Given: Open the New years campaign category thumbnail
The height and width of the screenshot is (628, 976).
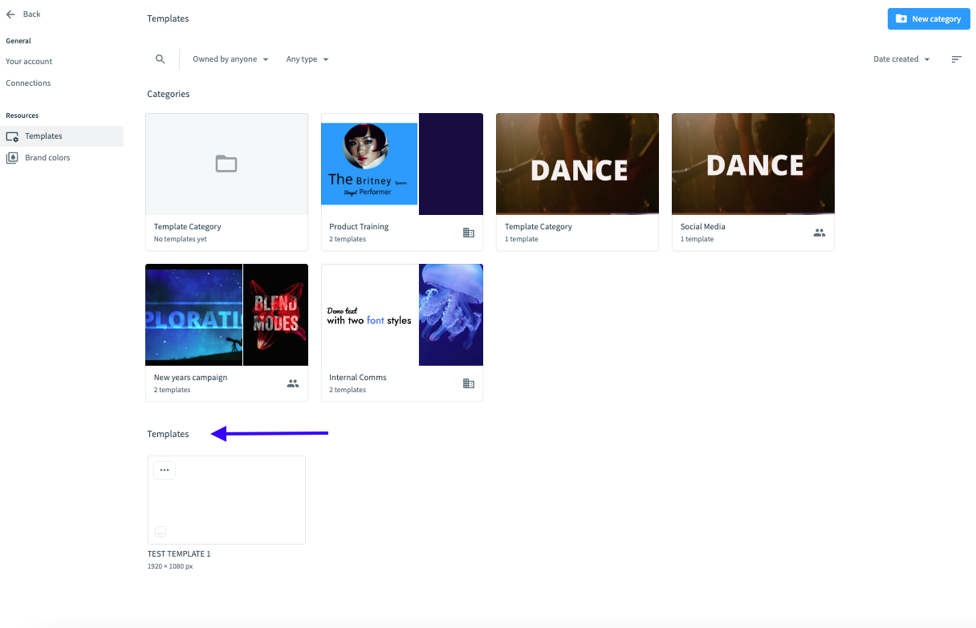Looking at the screenshot, I should point(226,314).
